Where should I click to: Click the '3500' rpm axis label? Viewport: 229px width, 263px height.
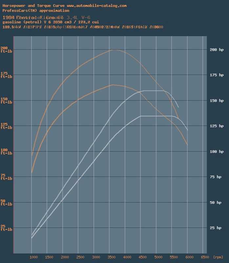coord(112,257)
